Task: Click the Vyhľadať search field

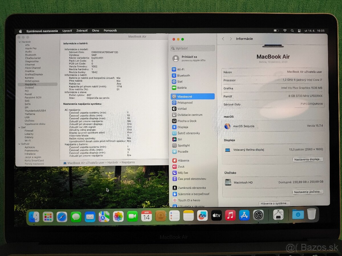Action: coord(193,48)
